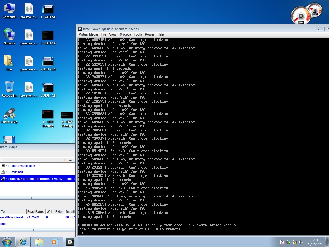Viewport: 329px width, 247px height.
Task: Open the '4 - UEFI 6.1' screenshot file
Action: (48, 11)
